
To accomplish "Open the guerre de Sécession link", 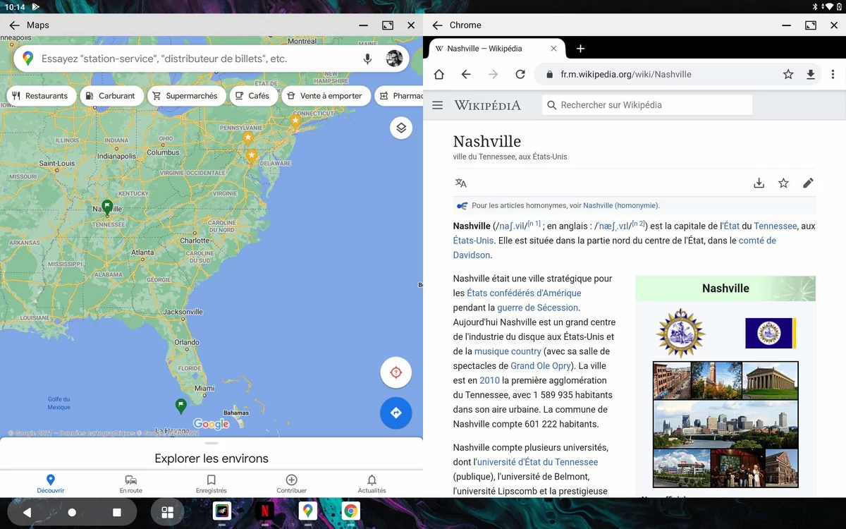I will pyautogui.click(x=538, y=308).
